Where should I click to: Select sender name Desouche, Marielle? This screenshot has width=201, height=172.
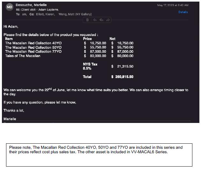(x=31, y=5)
